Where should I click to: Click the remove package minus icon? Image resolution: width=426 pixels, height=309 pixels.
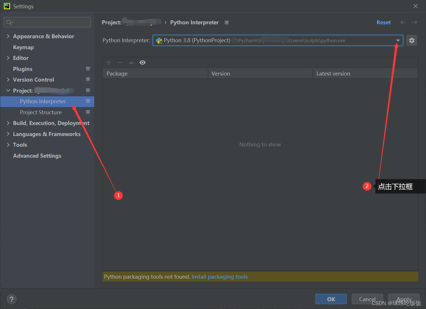(120, 62)
